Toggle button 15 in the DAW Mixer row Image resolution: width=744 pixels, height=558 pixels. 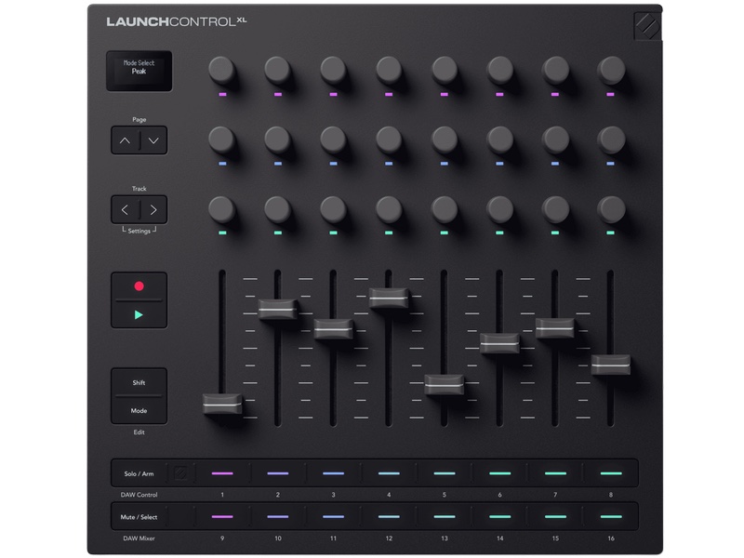(555, 517)
